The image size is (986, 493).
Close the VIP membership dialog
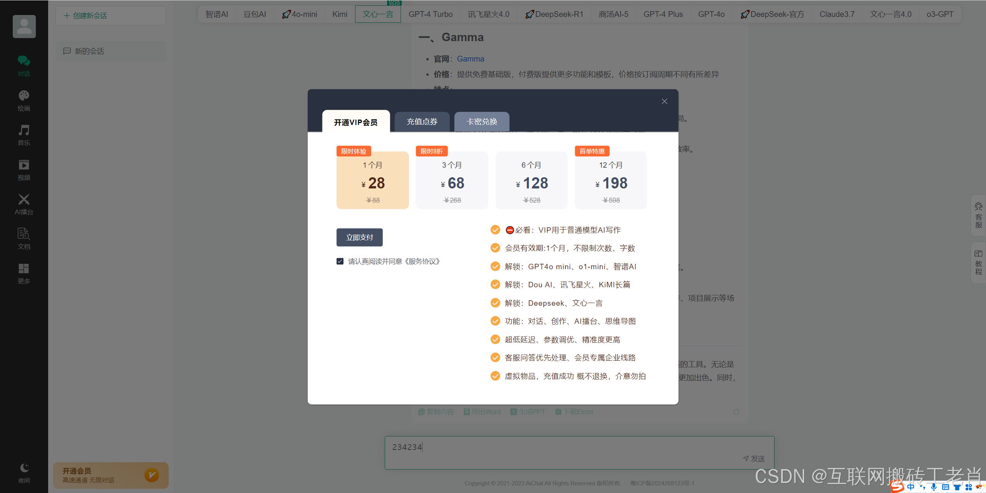(664, 102)
